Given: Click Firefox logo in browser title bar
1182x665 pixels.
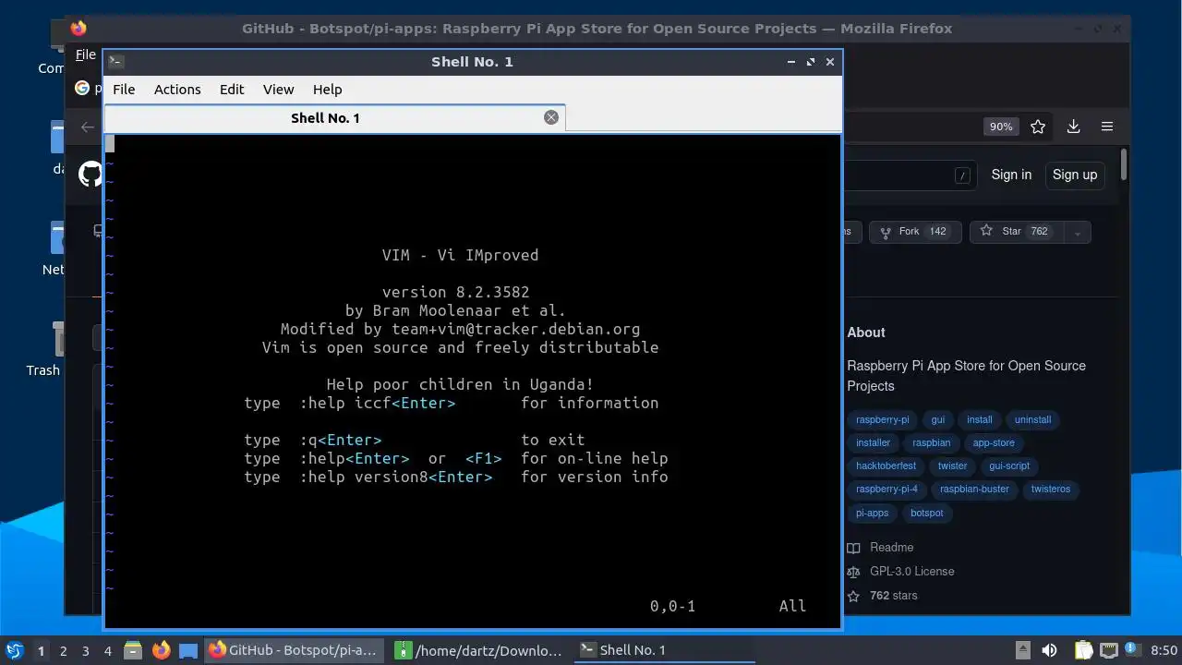Looking at the screenshot, I should 78,29.
